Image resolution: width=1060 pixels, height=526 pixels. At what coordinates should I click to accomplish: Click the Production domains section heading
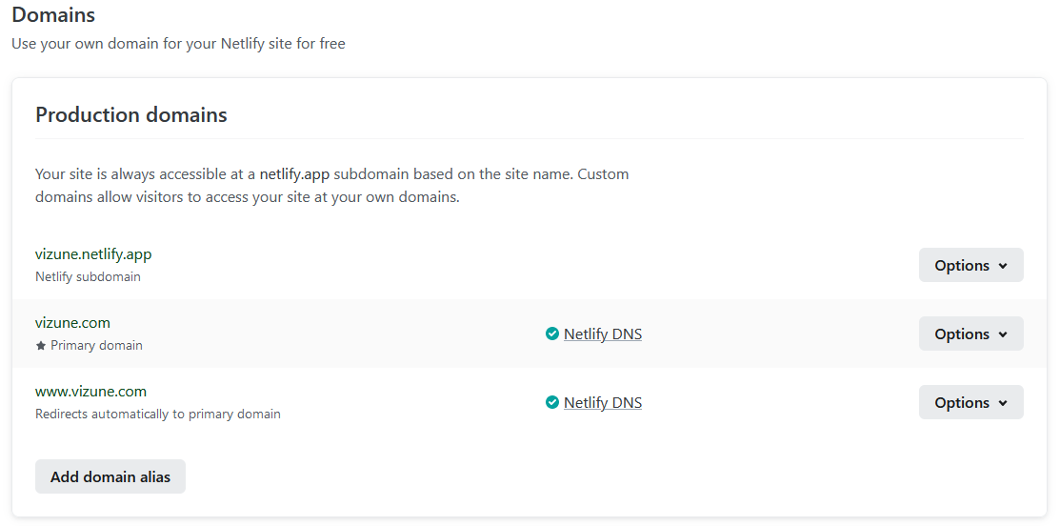coord(131,115)
